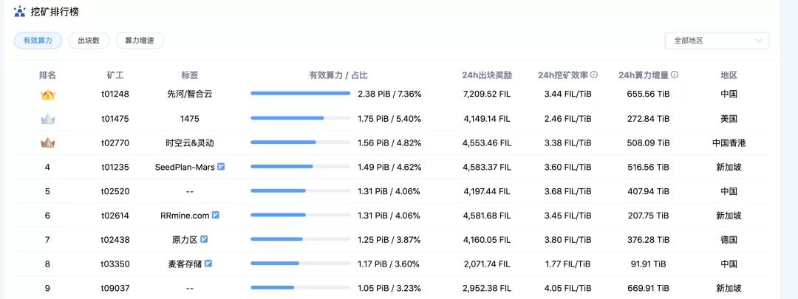Screen dimensions: 798x299
Task: Click the verified badge beside 麦客存储
Action: click(208, 264)
